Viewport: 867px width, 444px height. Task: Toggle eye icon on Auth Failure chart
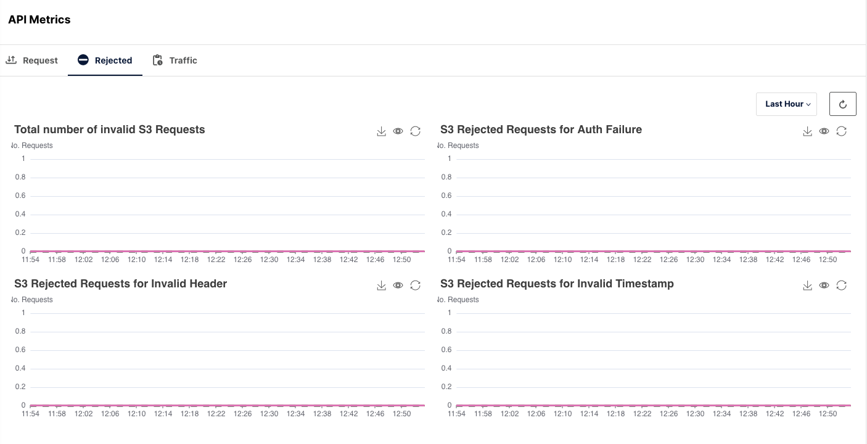point(824,131)
